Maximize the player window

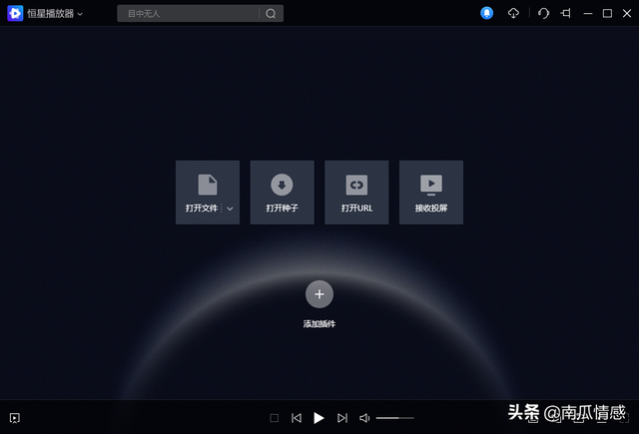(607, 13)
